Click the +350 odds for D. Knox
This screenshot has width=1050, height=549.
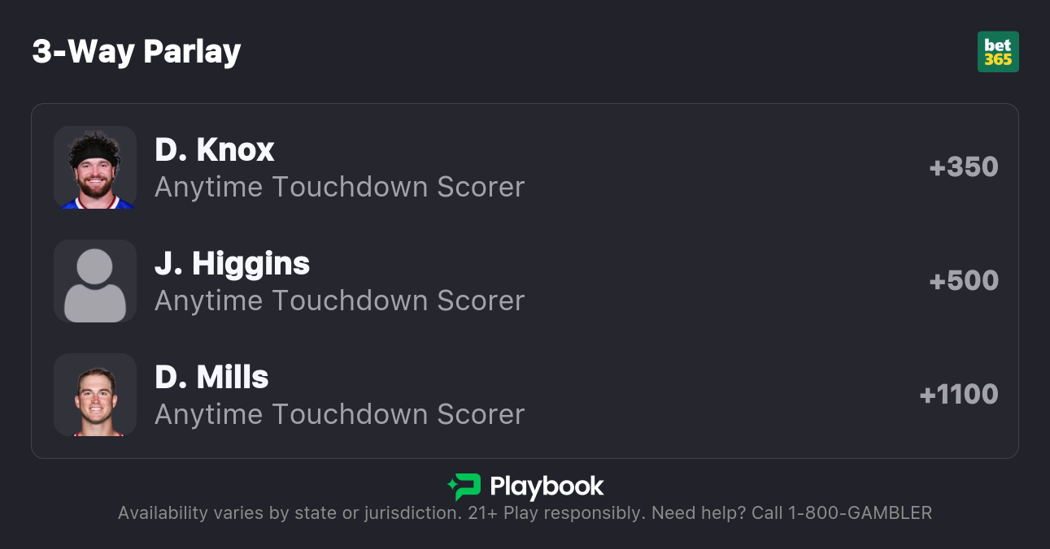964,167
